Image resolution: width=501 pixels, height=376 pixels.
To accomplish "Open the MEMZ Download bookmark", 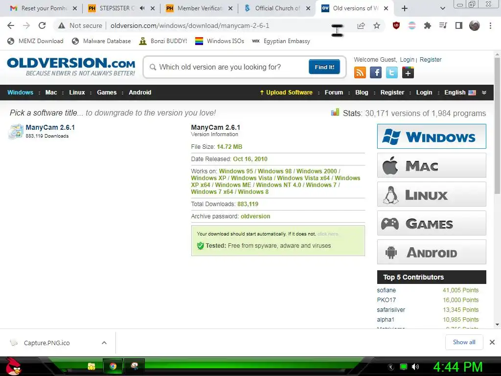I will [x=35, y=41].
